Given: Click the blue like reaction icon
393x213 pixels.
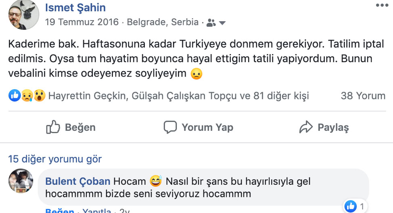Looking at the screenshot, I should pos(15,96).
